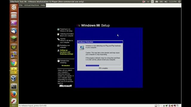Launch Google Chrome from the dock
Viewport: 191px width, 107px height.
click(x=14, y=63)
